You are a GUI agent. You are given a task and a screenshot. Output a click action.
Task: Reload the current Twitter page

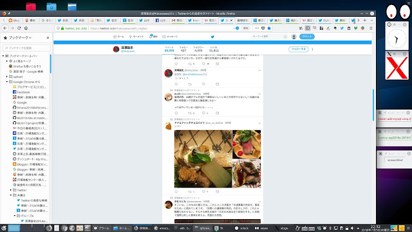[19, 28]
